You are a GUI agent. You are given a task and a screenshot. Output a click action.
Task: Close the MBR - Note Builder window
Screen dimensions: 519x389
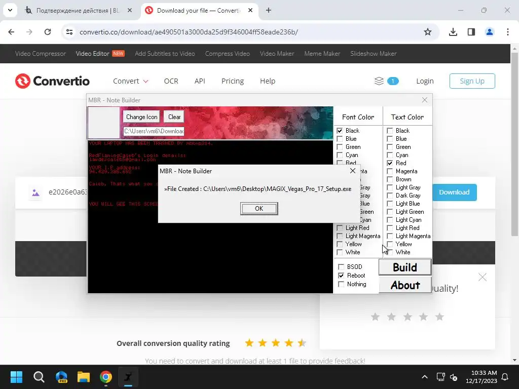click(425, 100)
